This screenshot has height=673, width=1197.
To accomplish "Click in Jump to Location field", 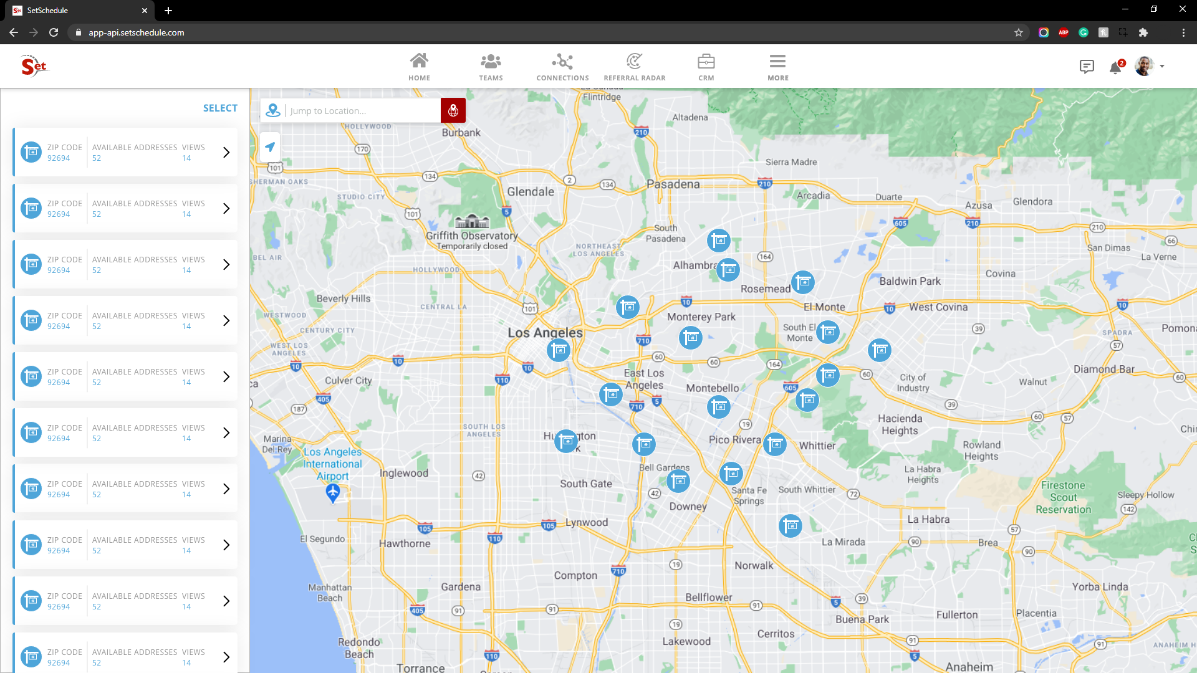I will coord(363,111).
